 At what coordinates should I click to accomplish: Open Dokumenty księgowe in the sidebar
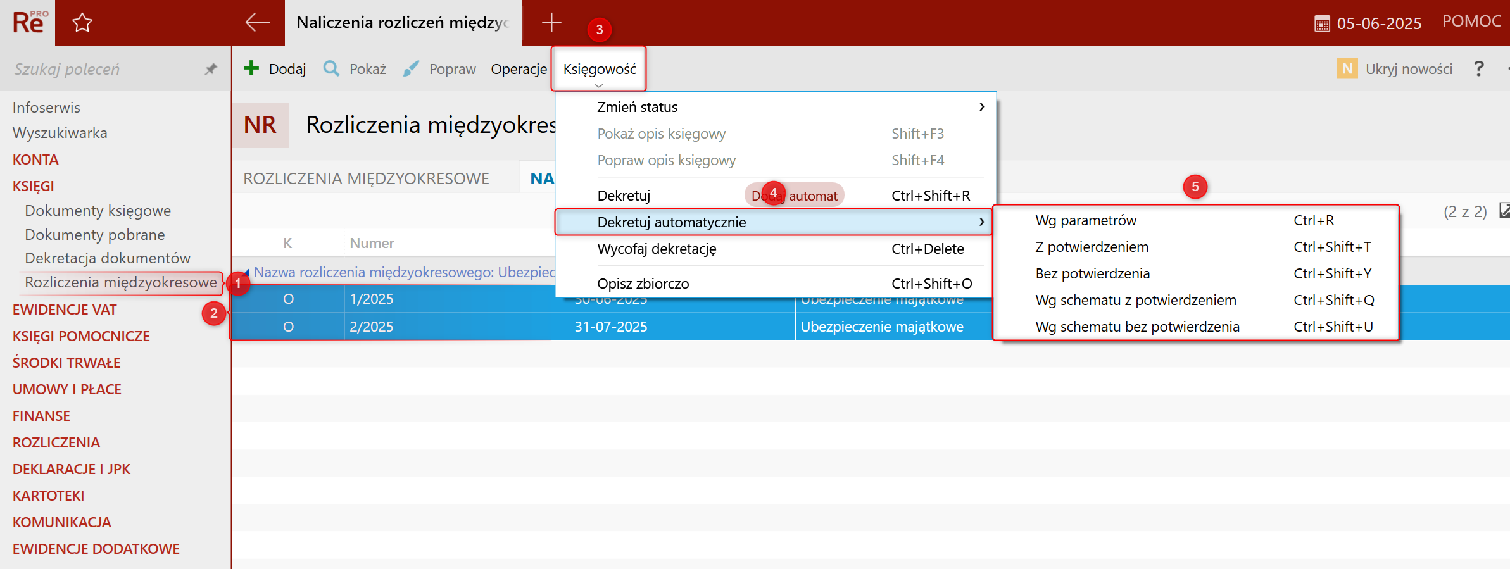click(98, 211)
